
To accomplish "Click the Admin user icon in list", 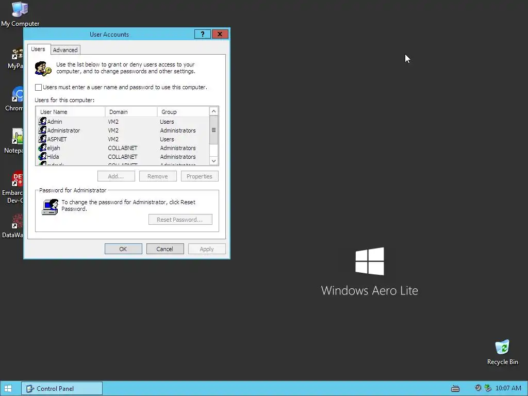I will click(x=42, y=121).
